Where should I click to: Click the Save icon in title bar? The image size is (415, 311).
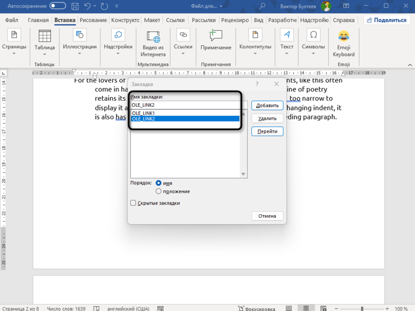pos(75,6)
